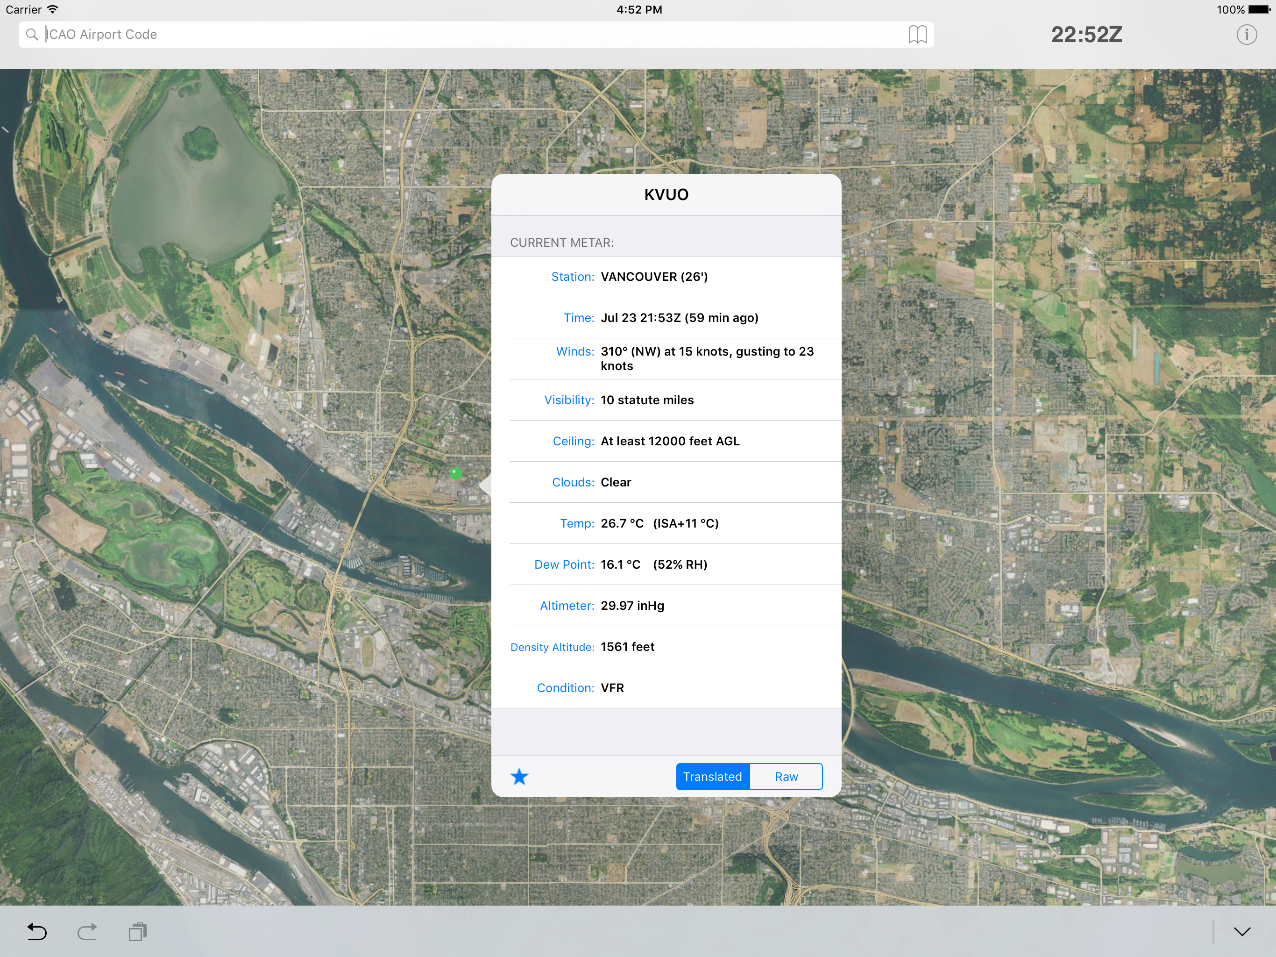Tap the redo arrow icon
Viewport: 1276px width, 957px height.
pos(87,932)
